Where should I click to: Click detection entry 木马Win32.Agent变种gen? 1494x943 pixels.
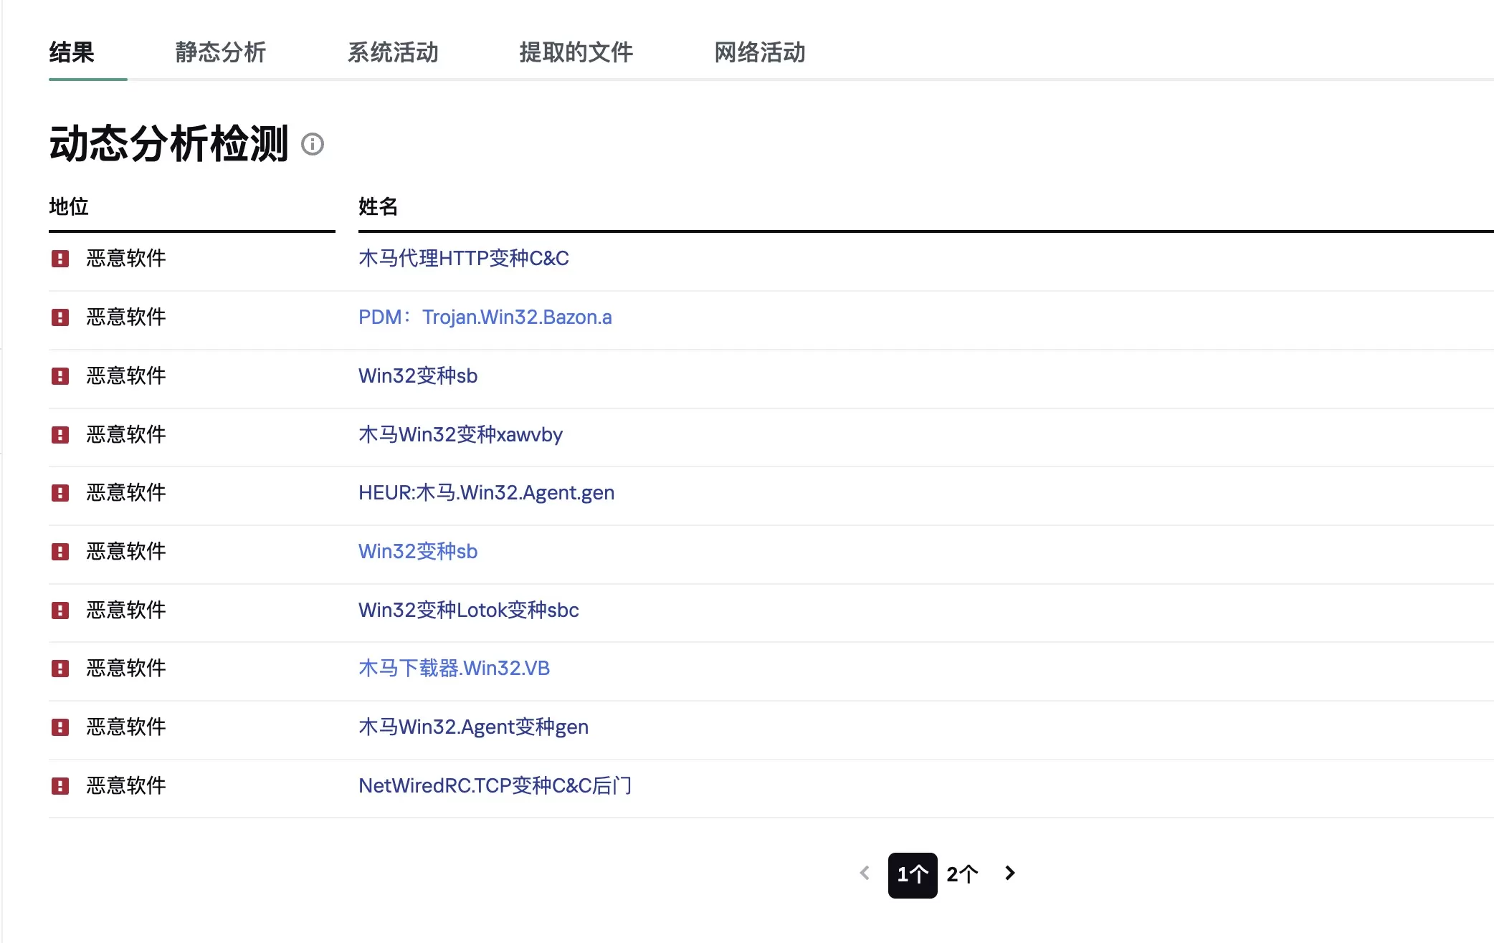(x=474, y=727)
